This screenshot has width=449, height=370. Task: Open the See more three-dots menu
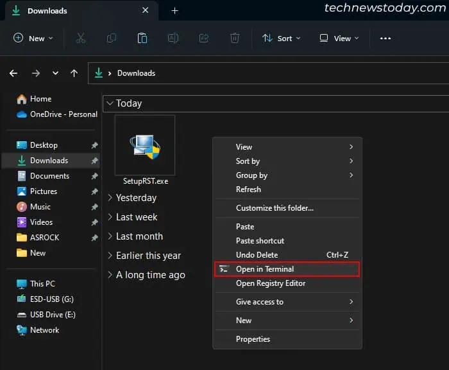(x=385, y=39)
